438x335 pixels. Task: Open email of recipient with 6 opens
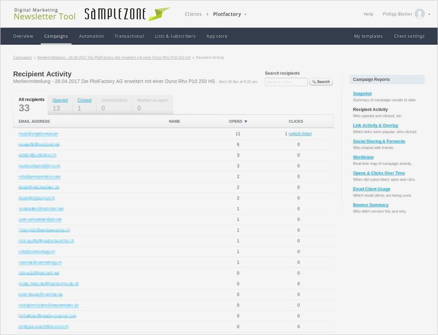pos(39,145)
